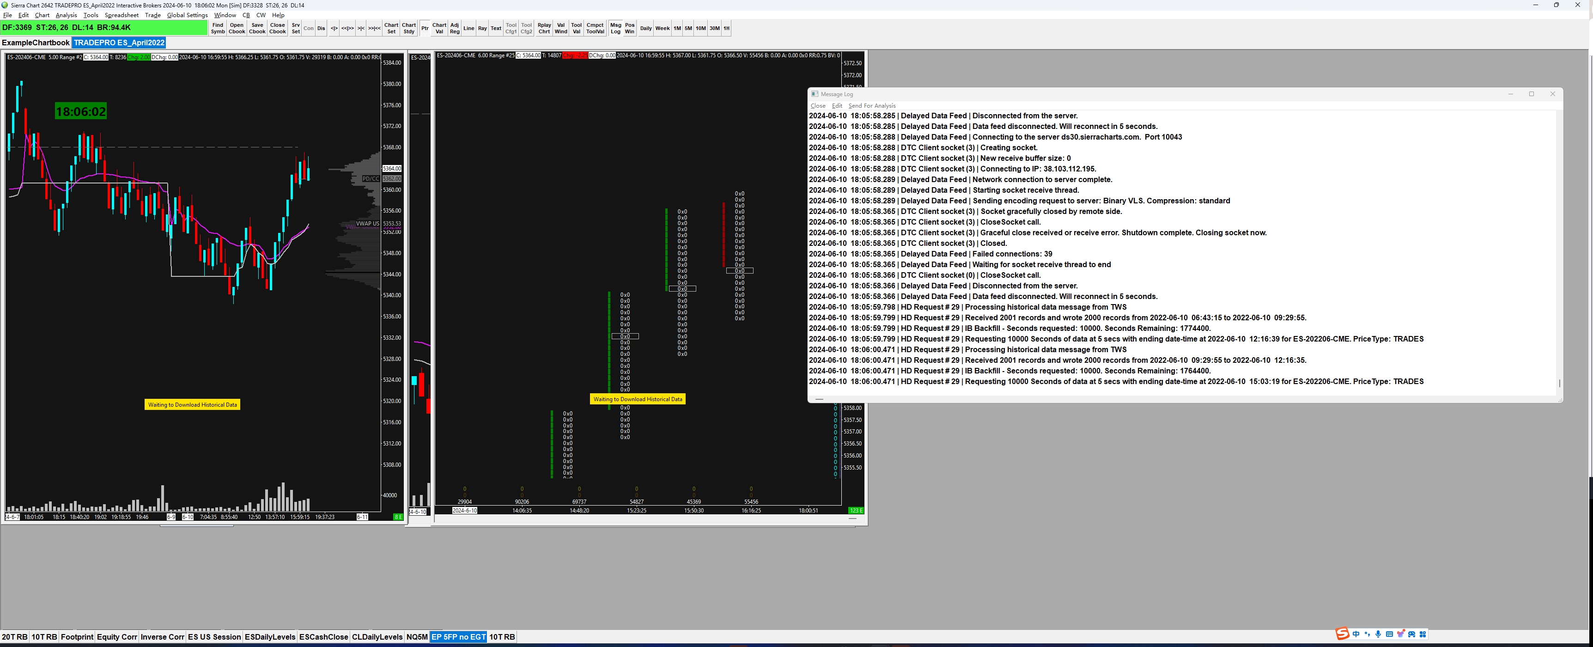Viewport: 1593px width, 647px height.
Task: Switch to the Footprint chart tab
Action: click(x=77, y=637)
